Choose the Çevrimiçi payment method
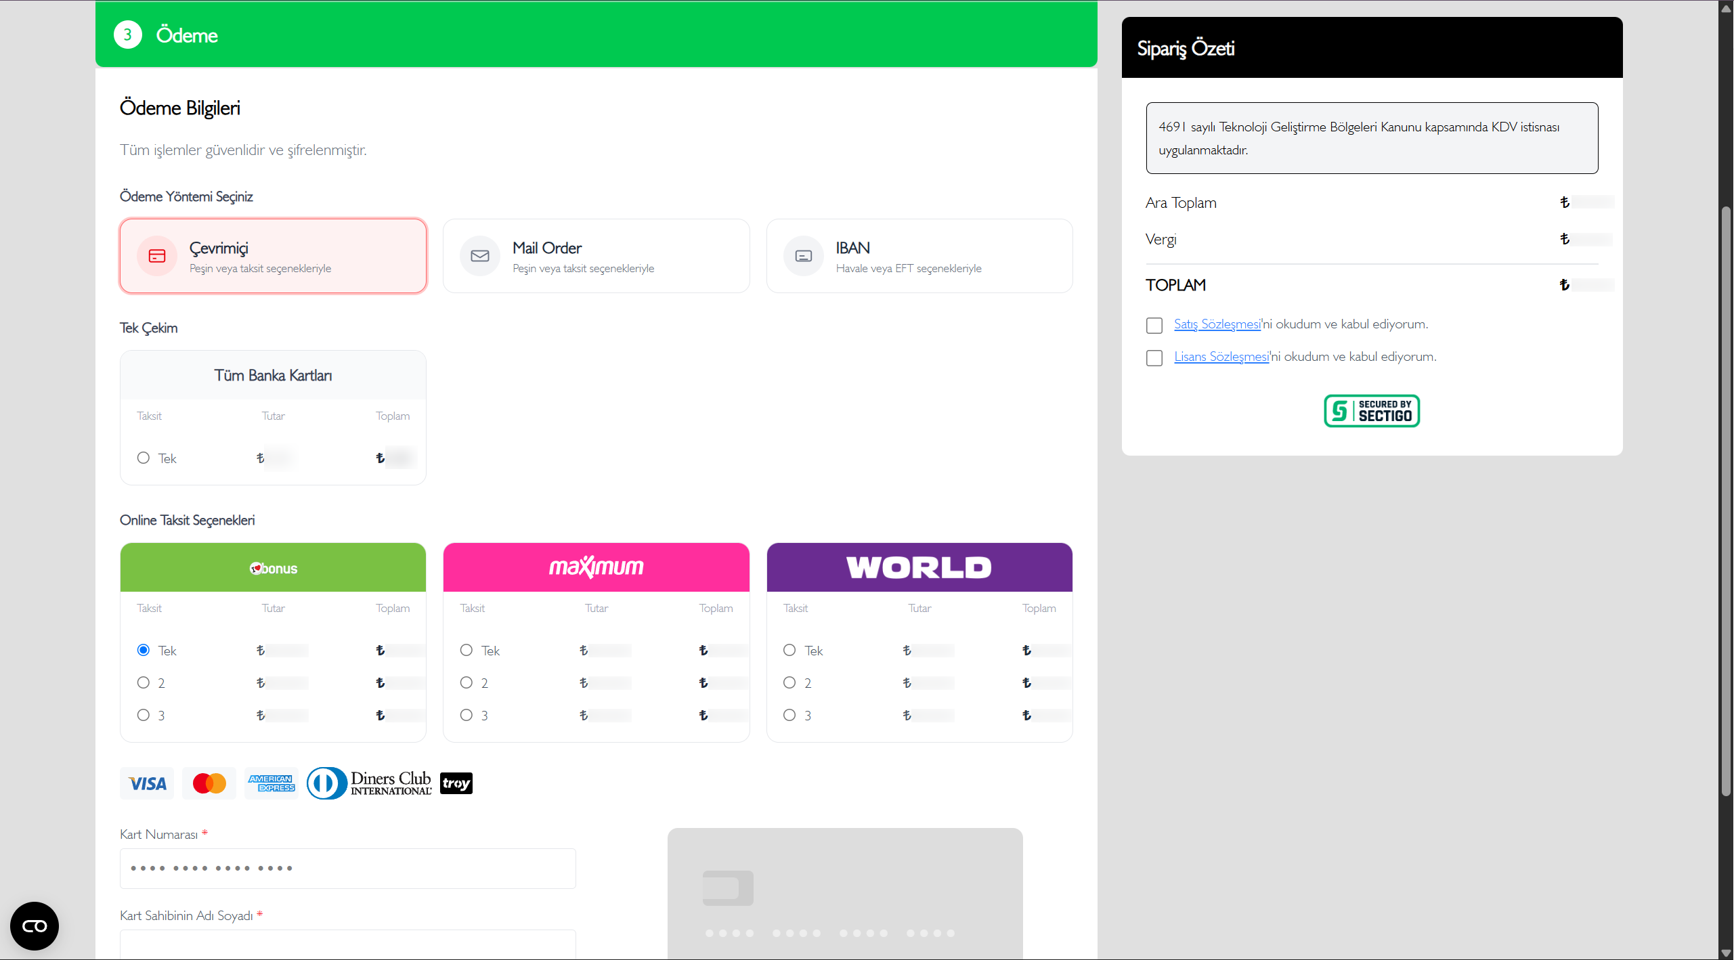 [x=273, y=256]
